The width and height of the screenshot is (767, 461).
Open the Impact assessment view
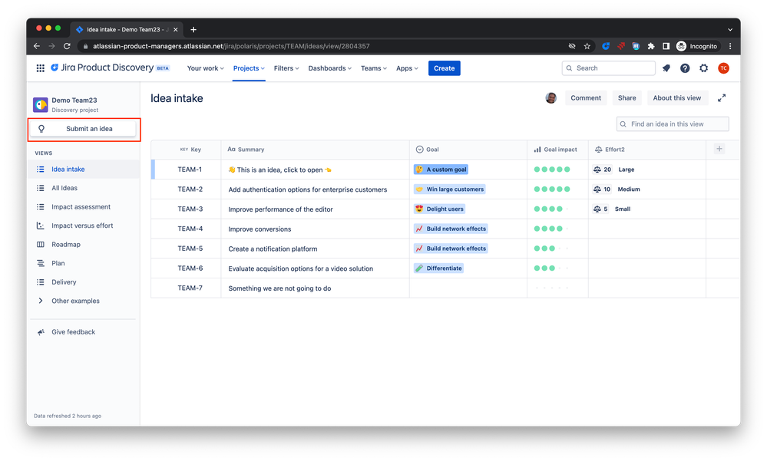pos(84,207)
